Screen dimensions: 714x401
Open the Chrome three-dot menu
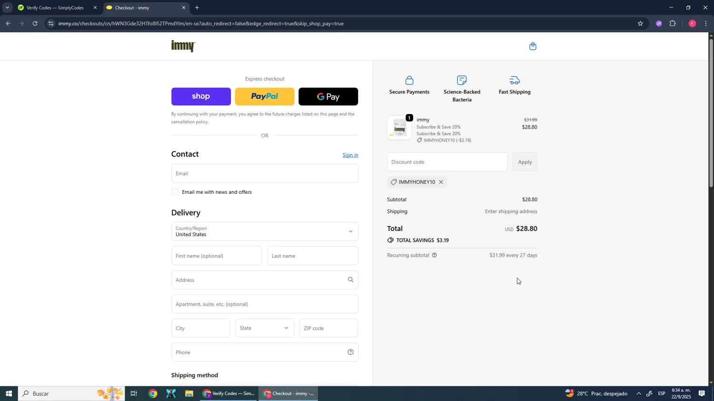[705, 23]
